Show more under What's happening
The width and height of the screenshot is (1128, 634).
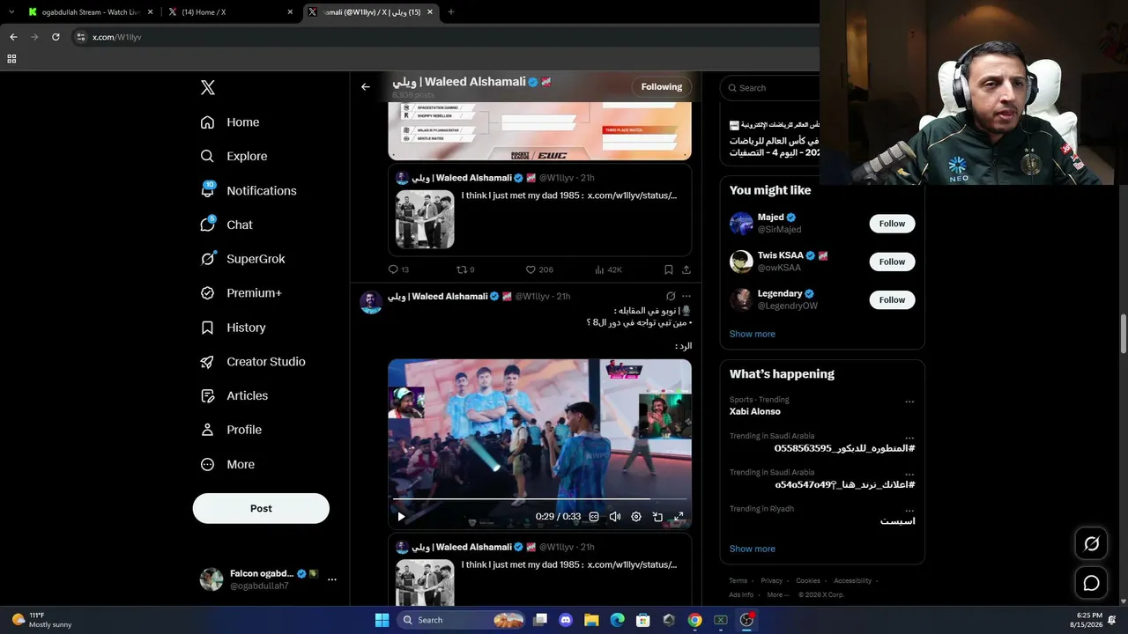coord(753,549)
